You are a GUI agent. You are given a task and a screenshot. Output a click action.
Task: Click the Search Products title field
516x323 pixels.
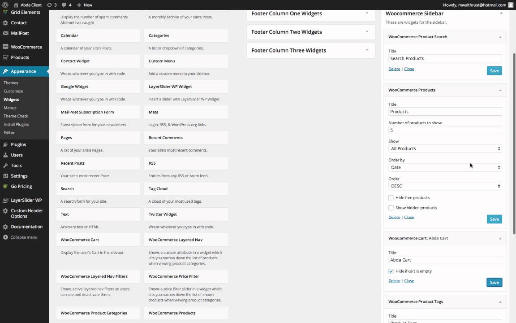pos(445,58)
